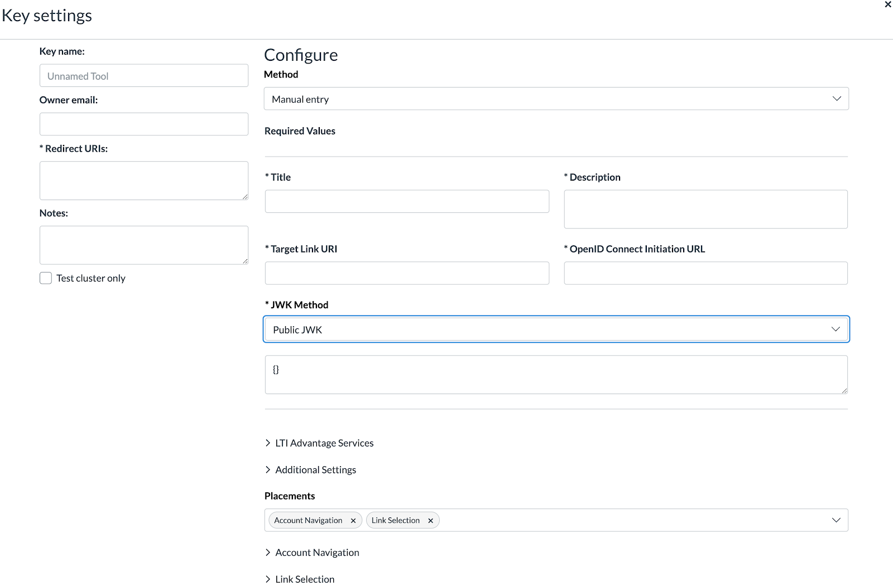Enable the Test cluster only checkbox
The image size is (893, 587).
pos(46,278)
